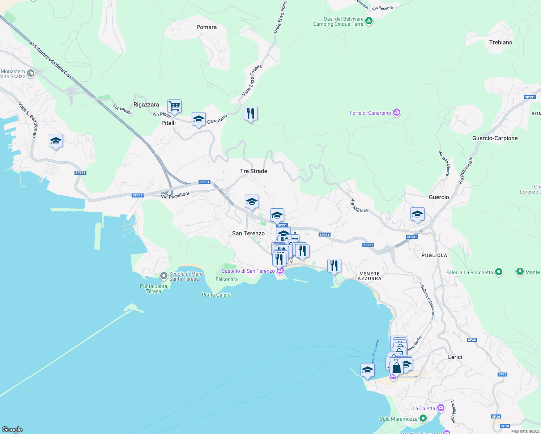The height and width of the screenshot is (434, 541).
Task: Click the Punta Galera label
Action: (x=216, y=295)
